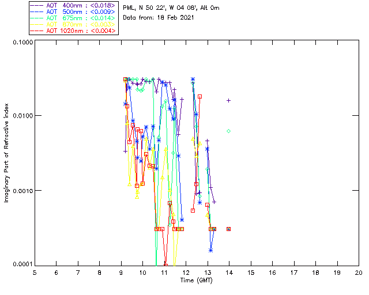The width and height of the screenshot is (369, 295).
Task: Select the purple dashed line sample in legend
Action: click(37, 5)
